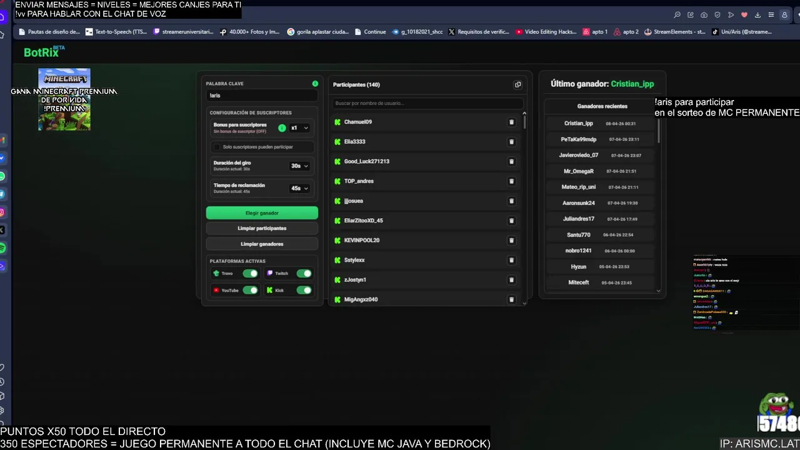The width and height of the screenshot is (800, 450).
Task: Toggle Twitch platform switch
Action: pyautogui.click(x=304, y=273)
